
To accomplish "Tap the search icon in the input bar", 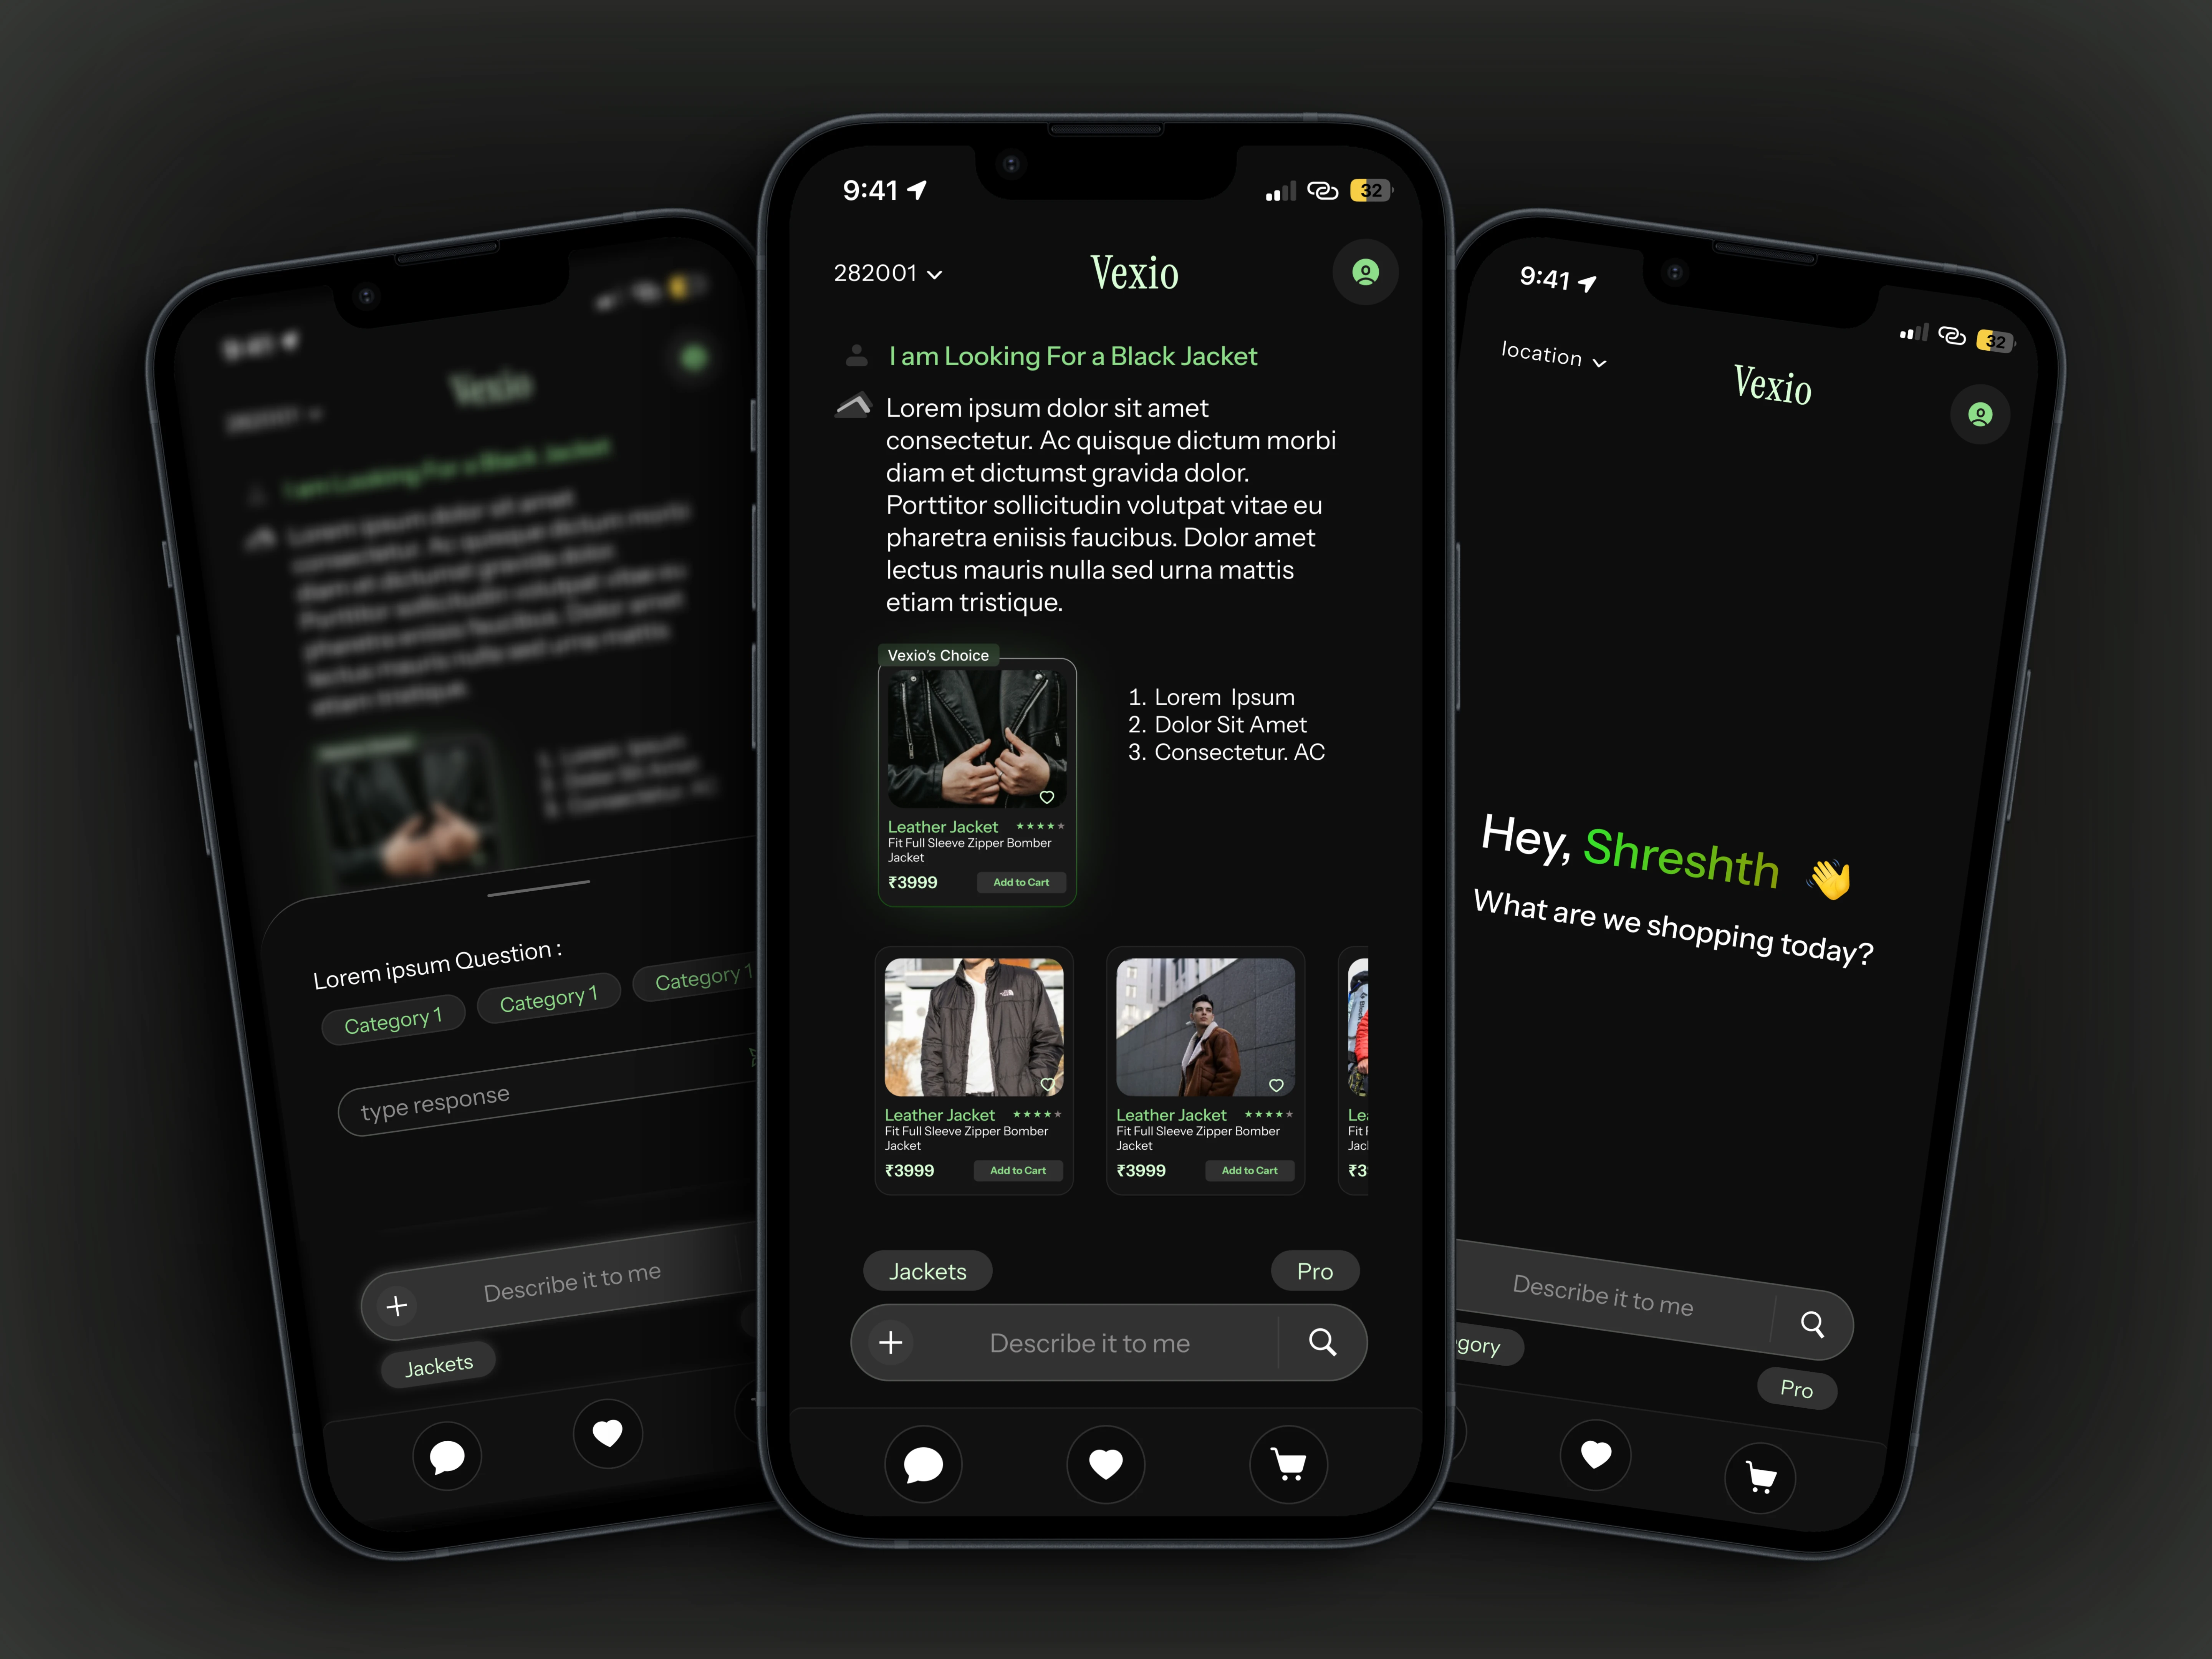I will pos(1322,1342).
